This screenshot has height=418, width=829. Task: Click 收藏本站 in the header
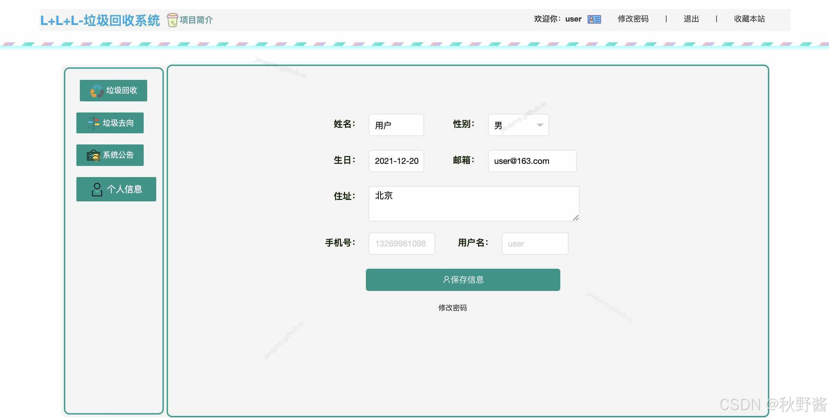tap(749, 19)
